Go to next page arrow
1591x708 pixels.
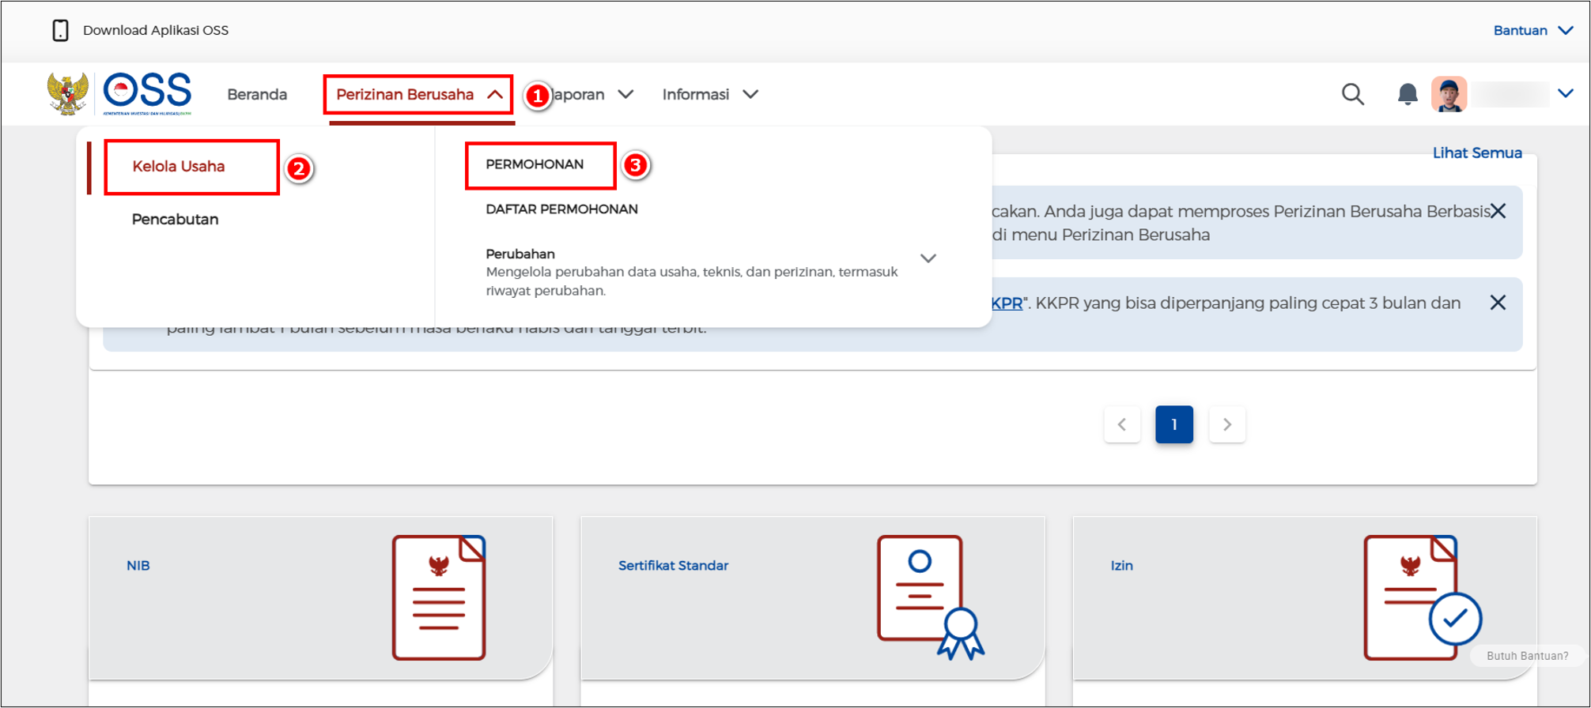pyautogui.click(x=1226, y=424)
